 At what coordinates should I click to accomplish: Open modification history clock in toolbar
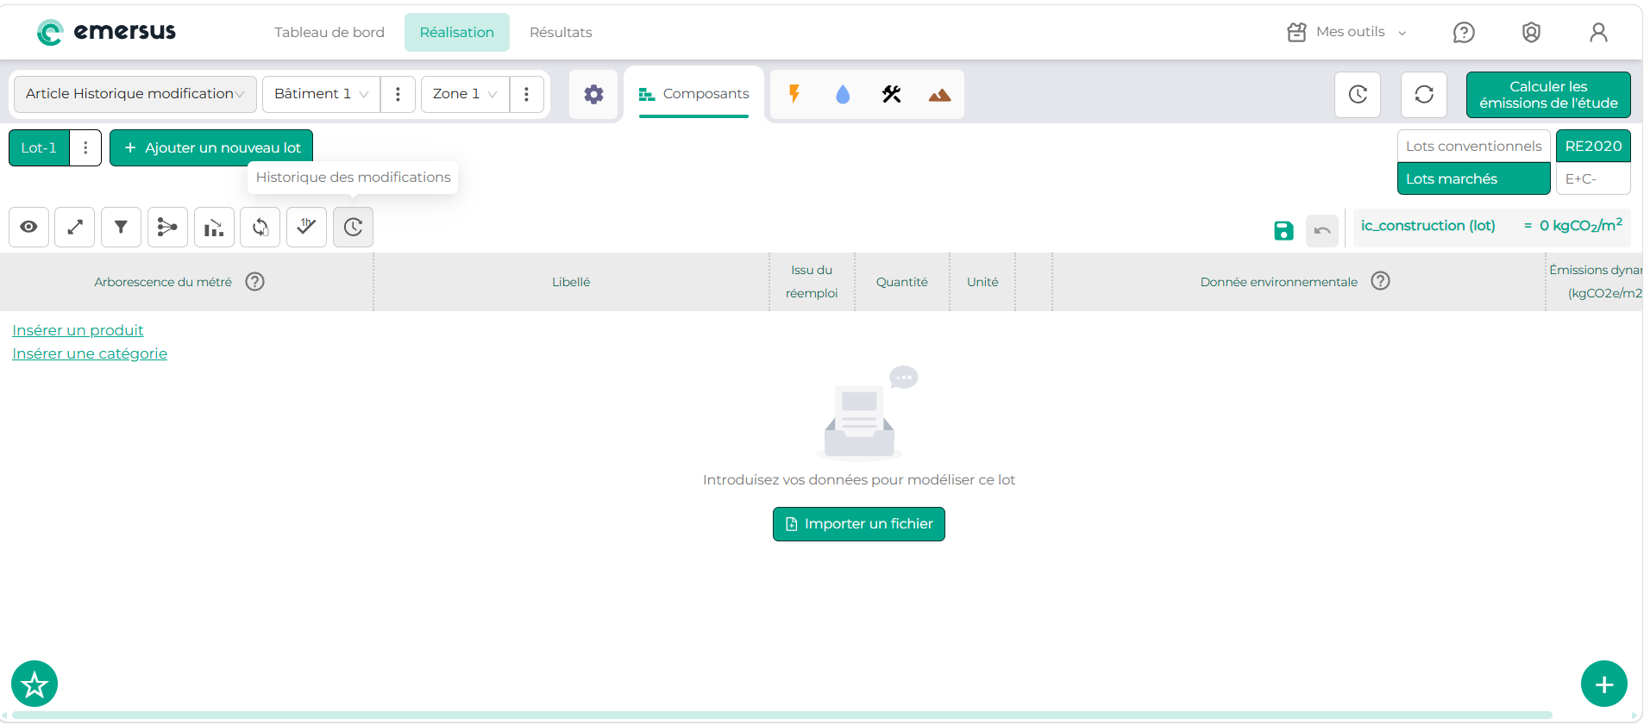point(353,227)
